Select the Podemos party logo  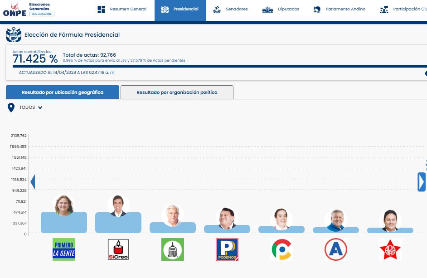227,249
